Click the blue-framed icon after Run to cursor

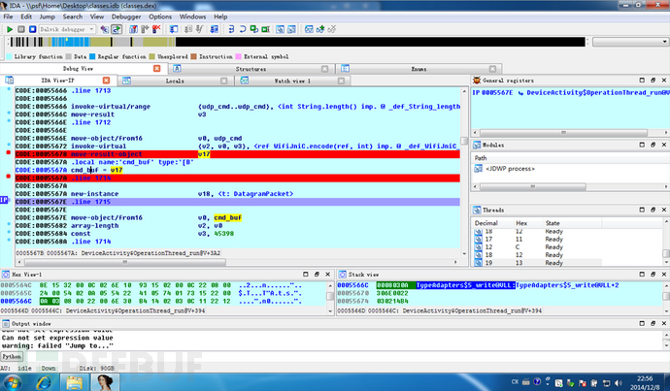280,29
